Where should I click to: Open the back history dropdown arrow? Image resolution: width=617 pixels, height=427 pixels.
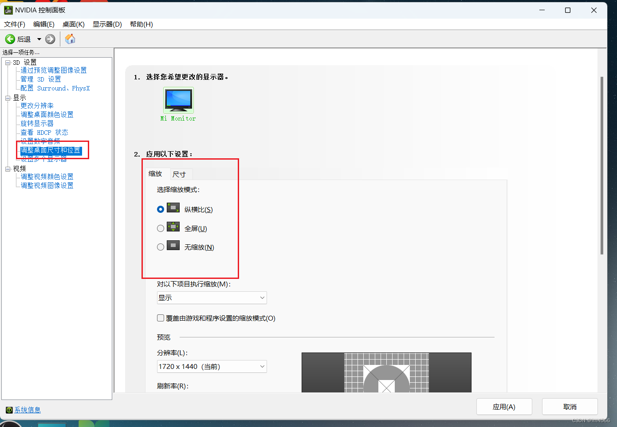coord(39,39)
